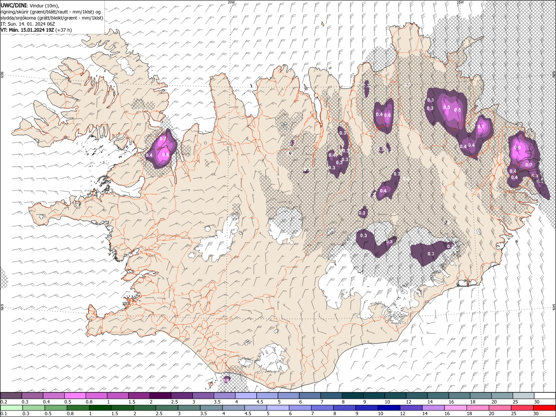556x417 pixels.
Task: Click the '0.2' label under the snow scale
Action: coord(3,402)
